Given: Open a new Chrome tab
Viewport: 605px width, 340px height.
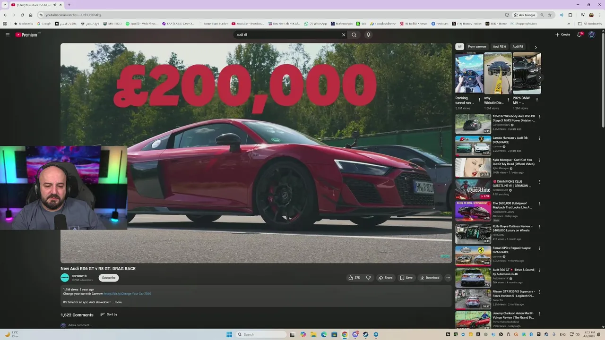Looking at the screenshot, I should click(69, 5).
